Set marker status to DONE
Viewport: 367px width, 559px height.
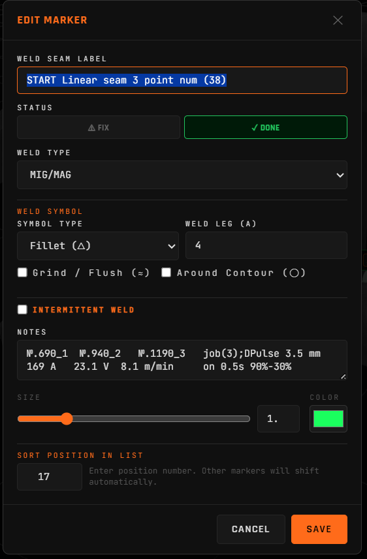click(x=266, y=127)
